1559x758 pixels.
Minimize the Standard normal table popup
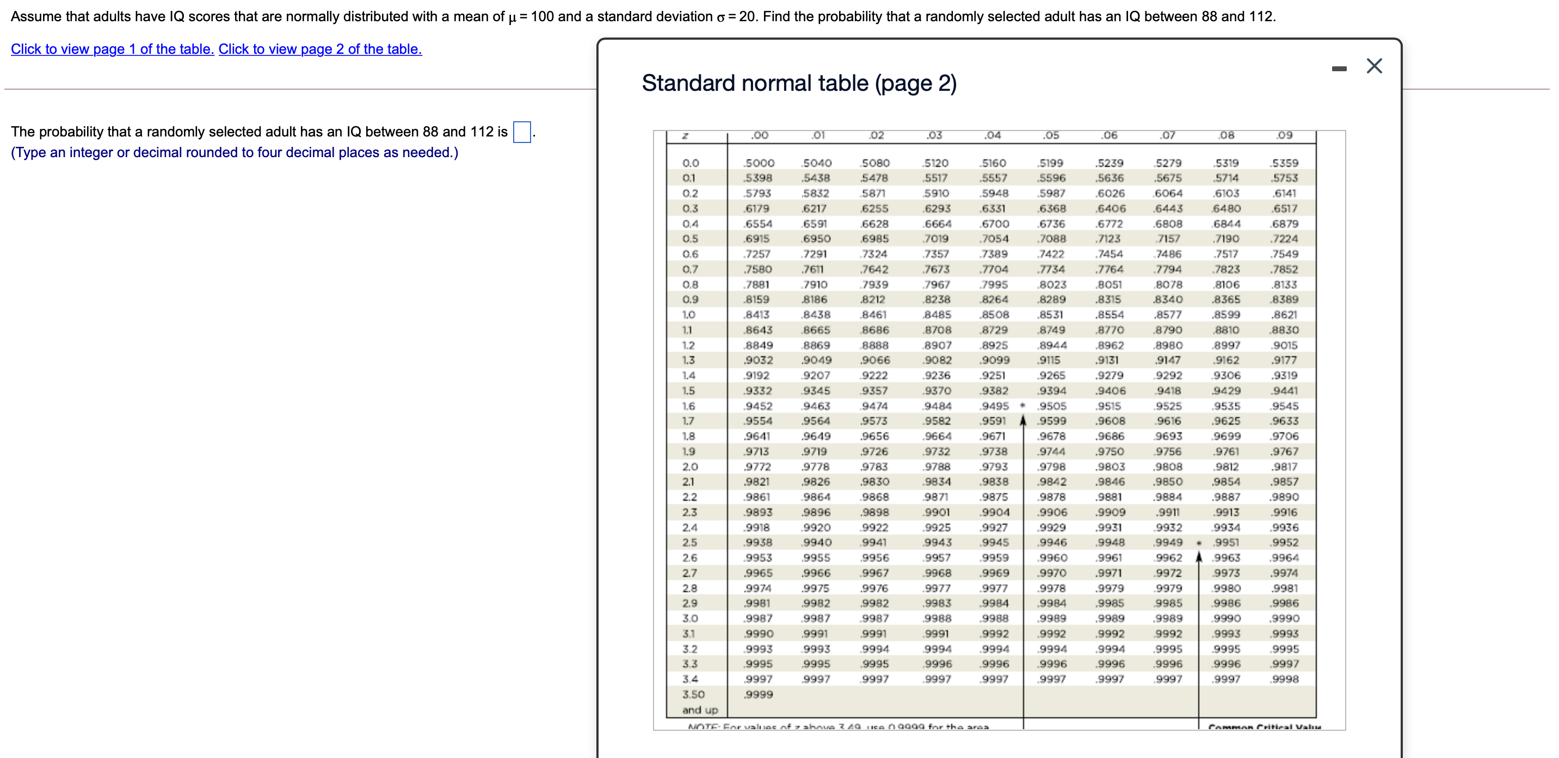click(x=1339, y=69)
